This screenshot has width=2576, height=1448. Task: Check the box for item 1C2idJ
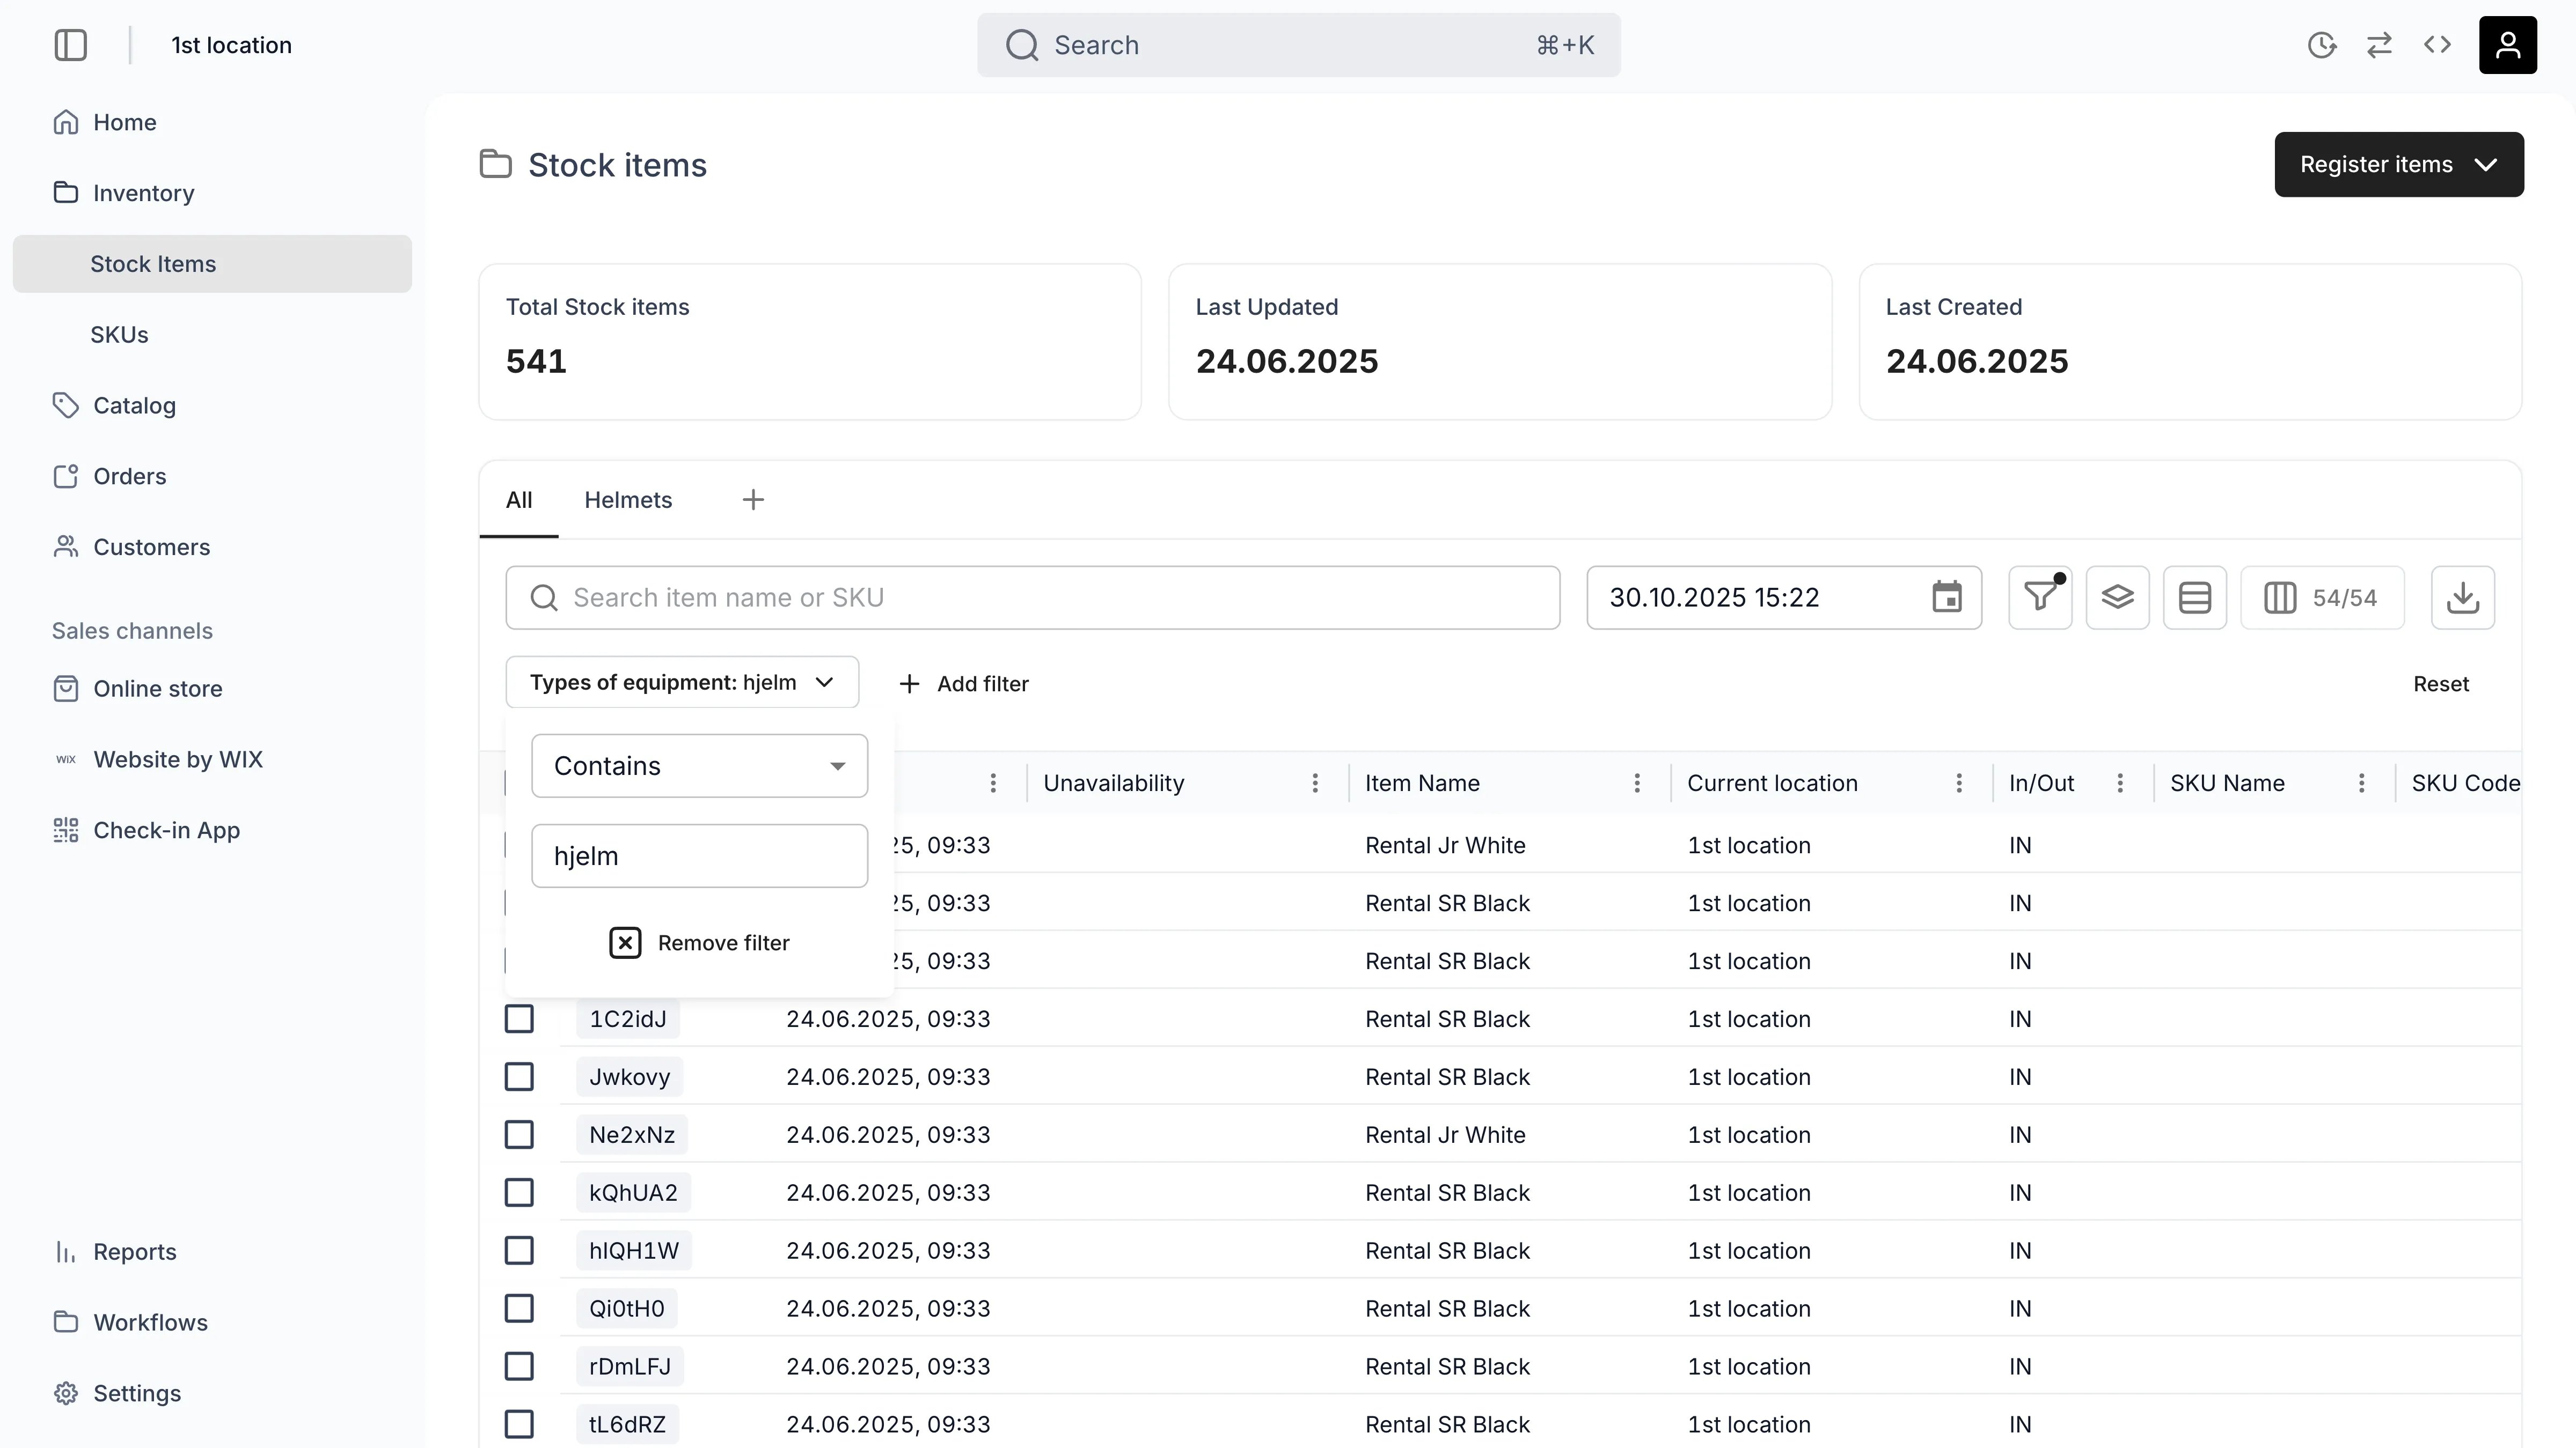tap(519, 1018)
